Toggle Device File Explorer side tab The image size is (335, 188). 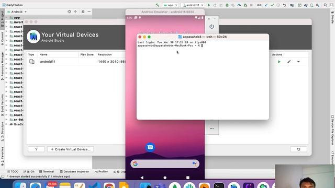click(332, 131)
